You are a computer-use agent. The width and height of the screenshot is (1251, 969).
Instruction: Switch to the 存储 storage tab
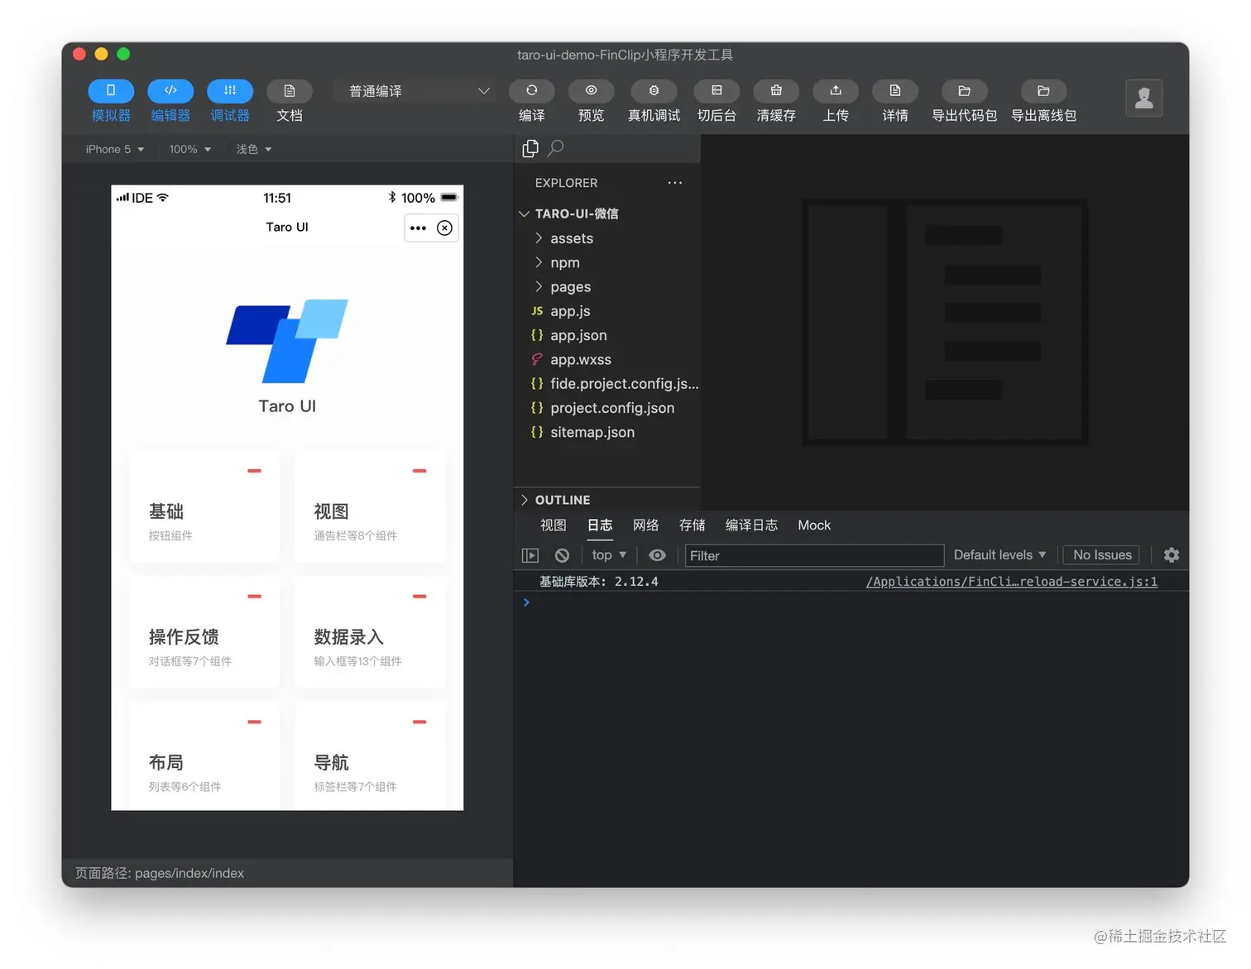[x=693, y=525]
